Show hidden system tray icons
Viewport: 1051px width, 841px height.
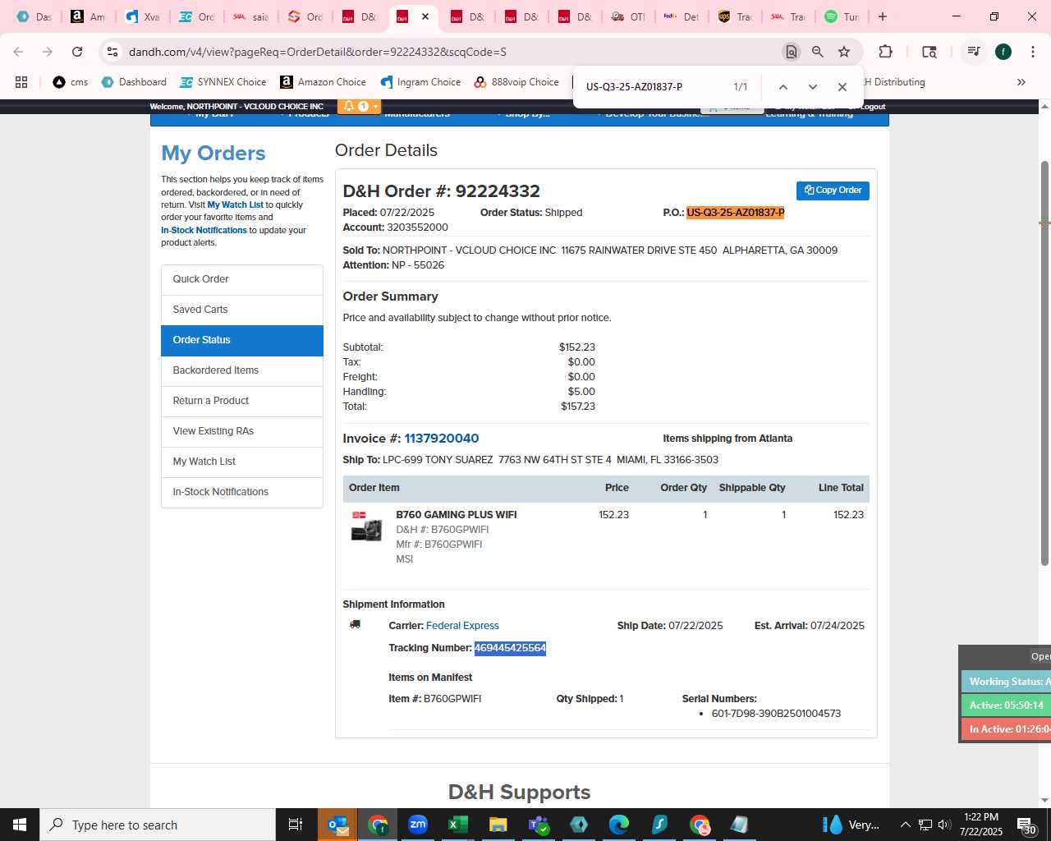(x=905, y=825)
